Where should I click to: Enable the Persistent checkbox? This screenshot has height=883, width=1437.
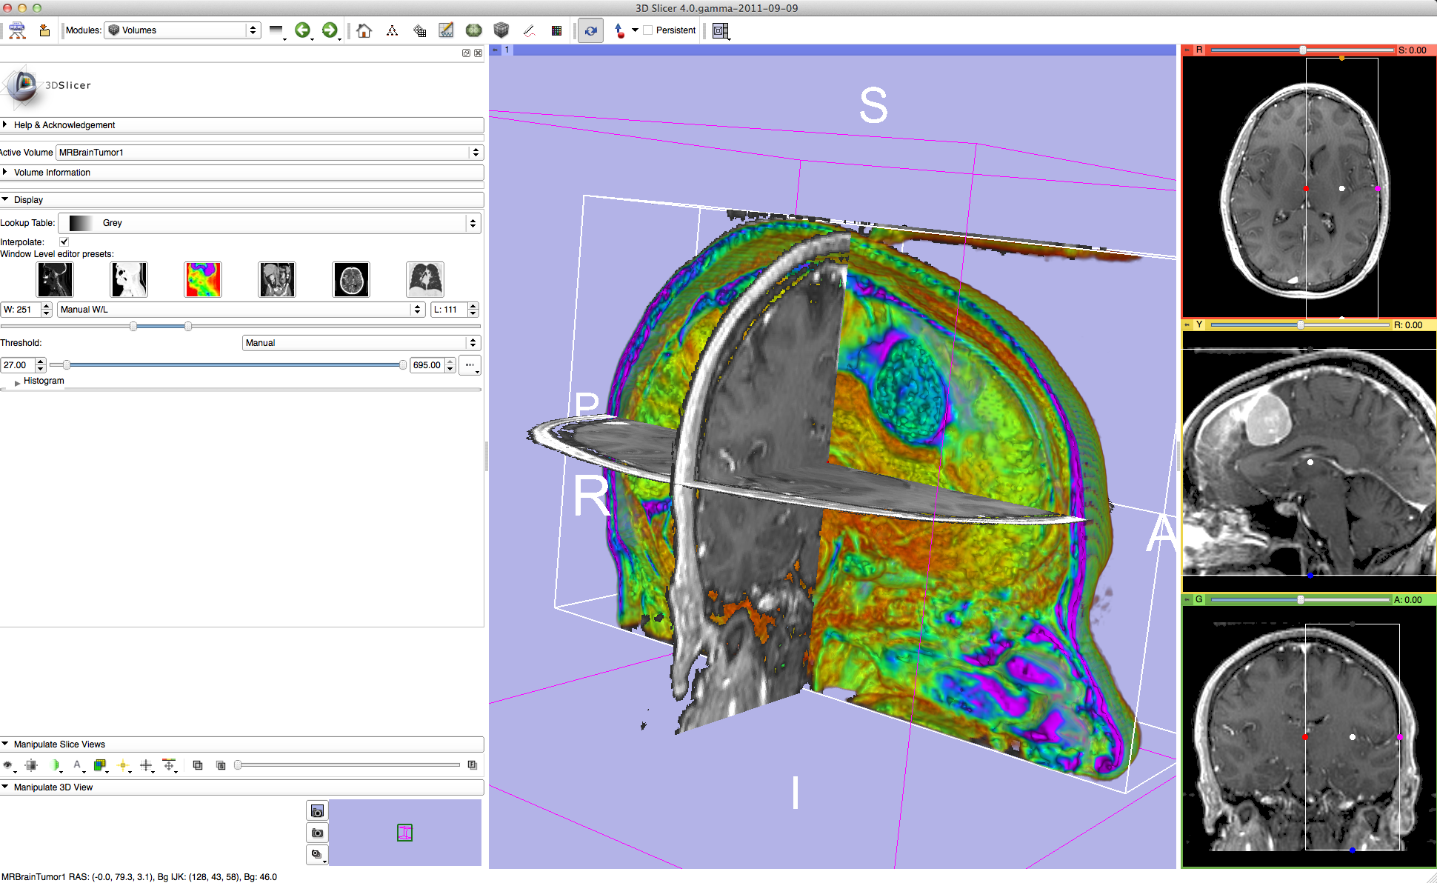[648, 30]
